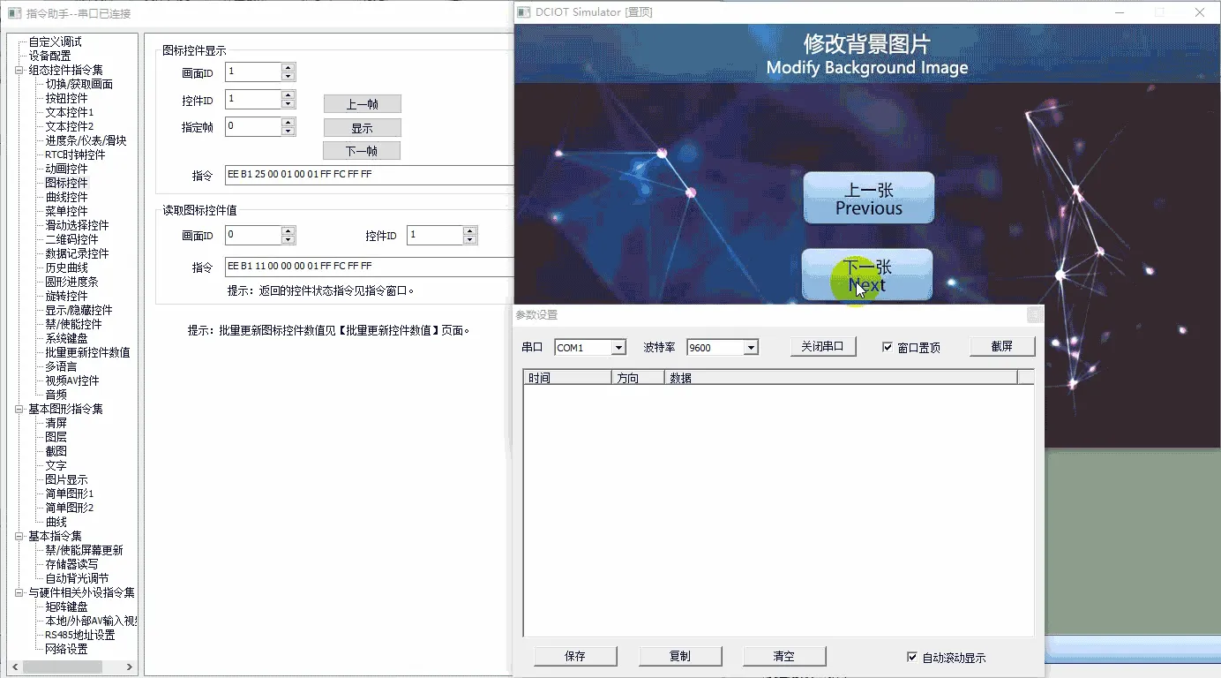
Task: Open the 9600 baud rate dropdown
Action: 752,347
